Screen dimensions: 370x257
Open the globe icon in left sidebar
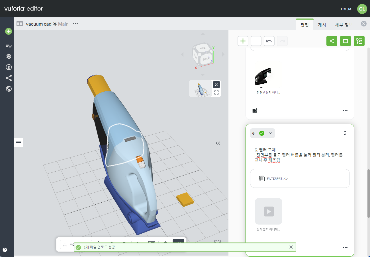tap(9, 89)
